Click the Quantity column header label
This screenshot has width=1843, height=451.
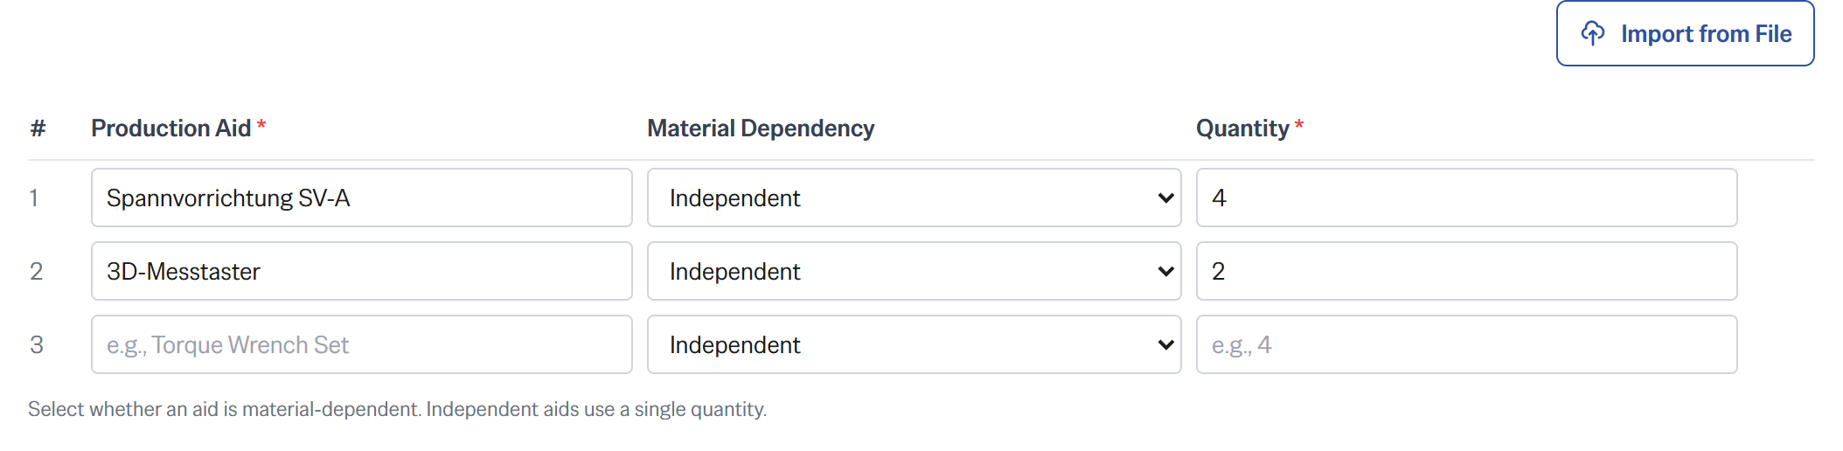[1242, 128]
